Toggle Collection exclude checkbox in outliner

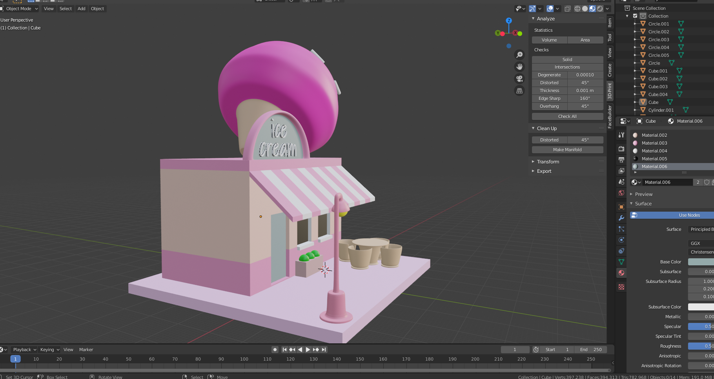click(635, 16)
